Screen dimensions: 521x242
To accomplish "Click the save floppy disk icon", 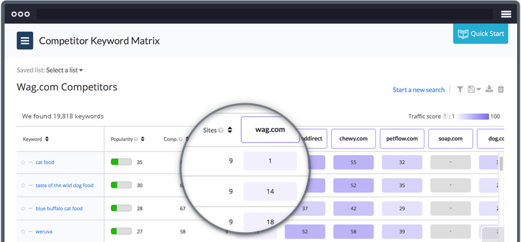I will click(471, 89).
